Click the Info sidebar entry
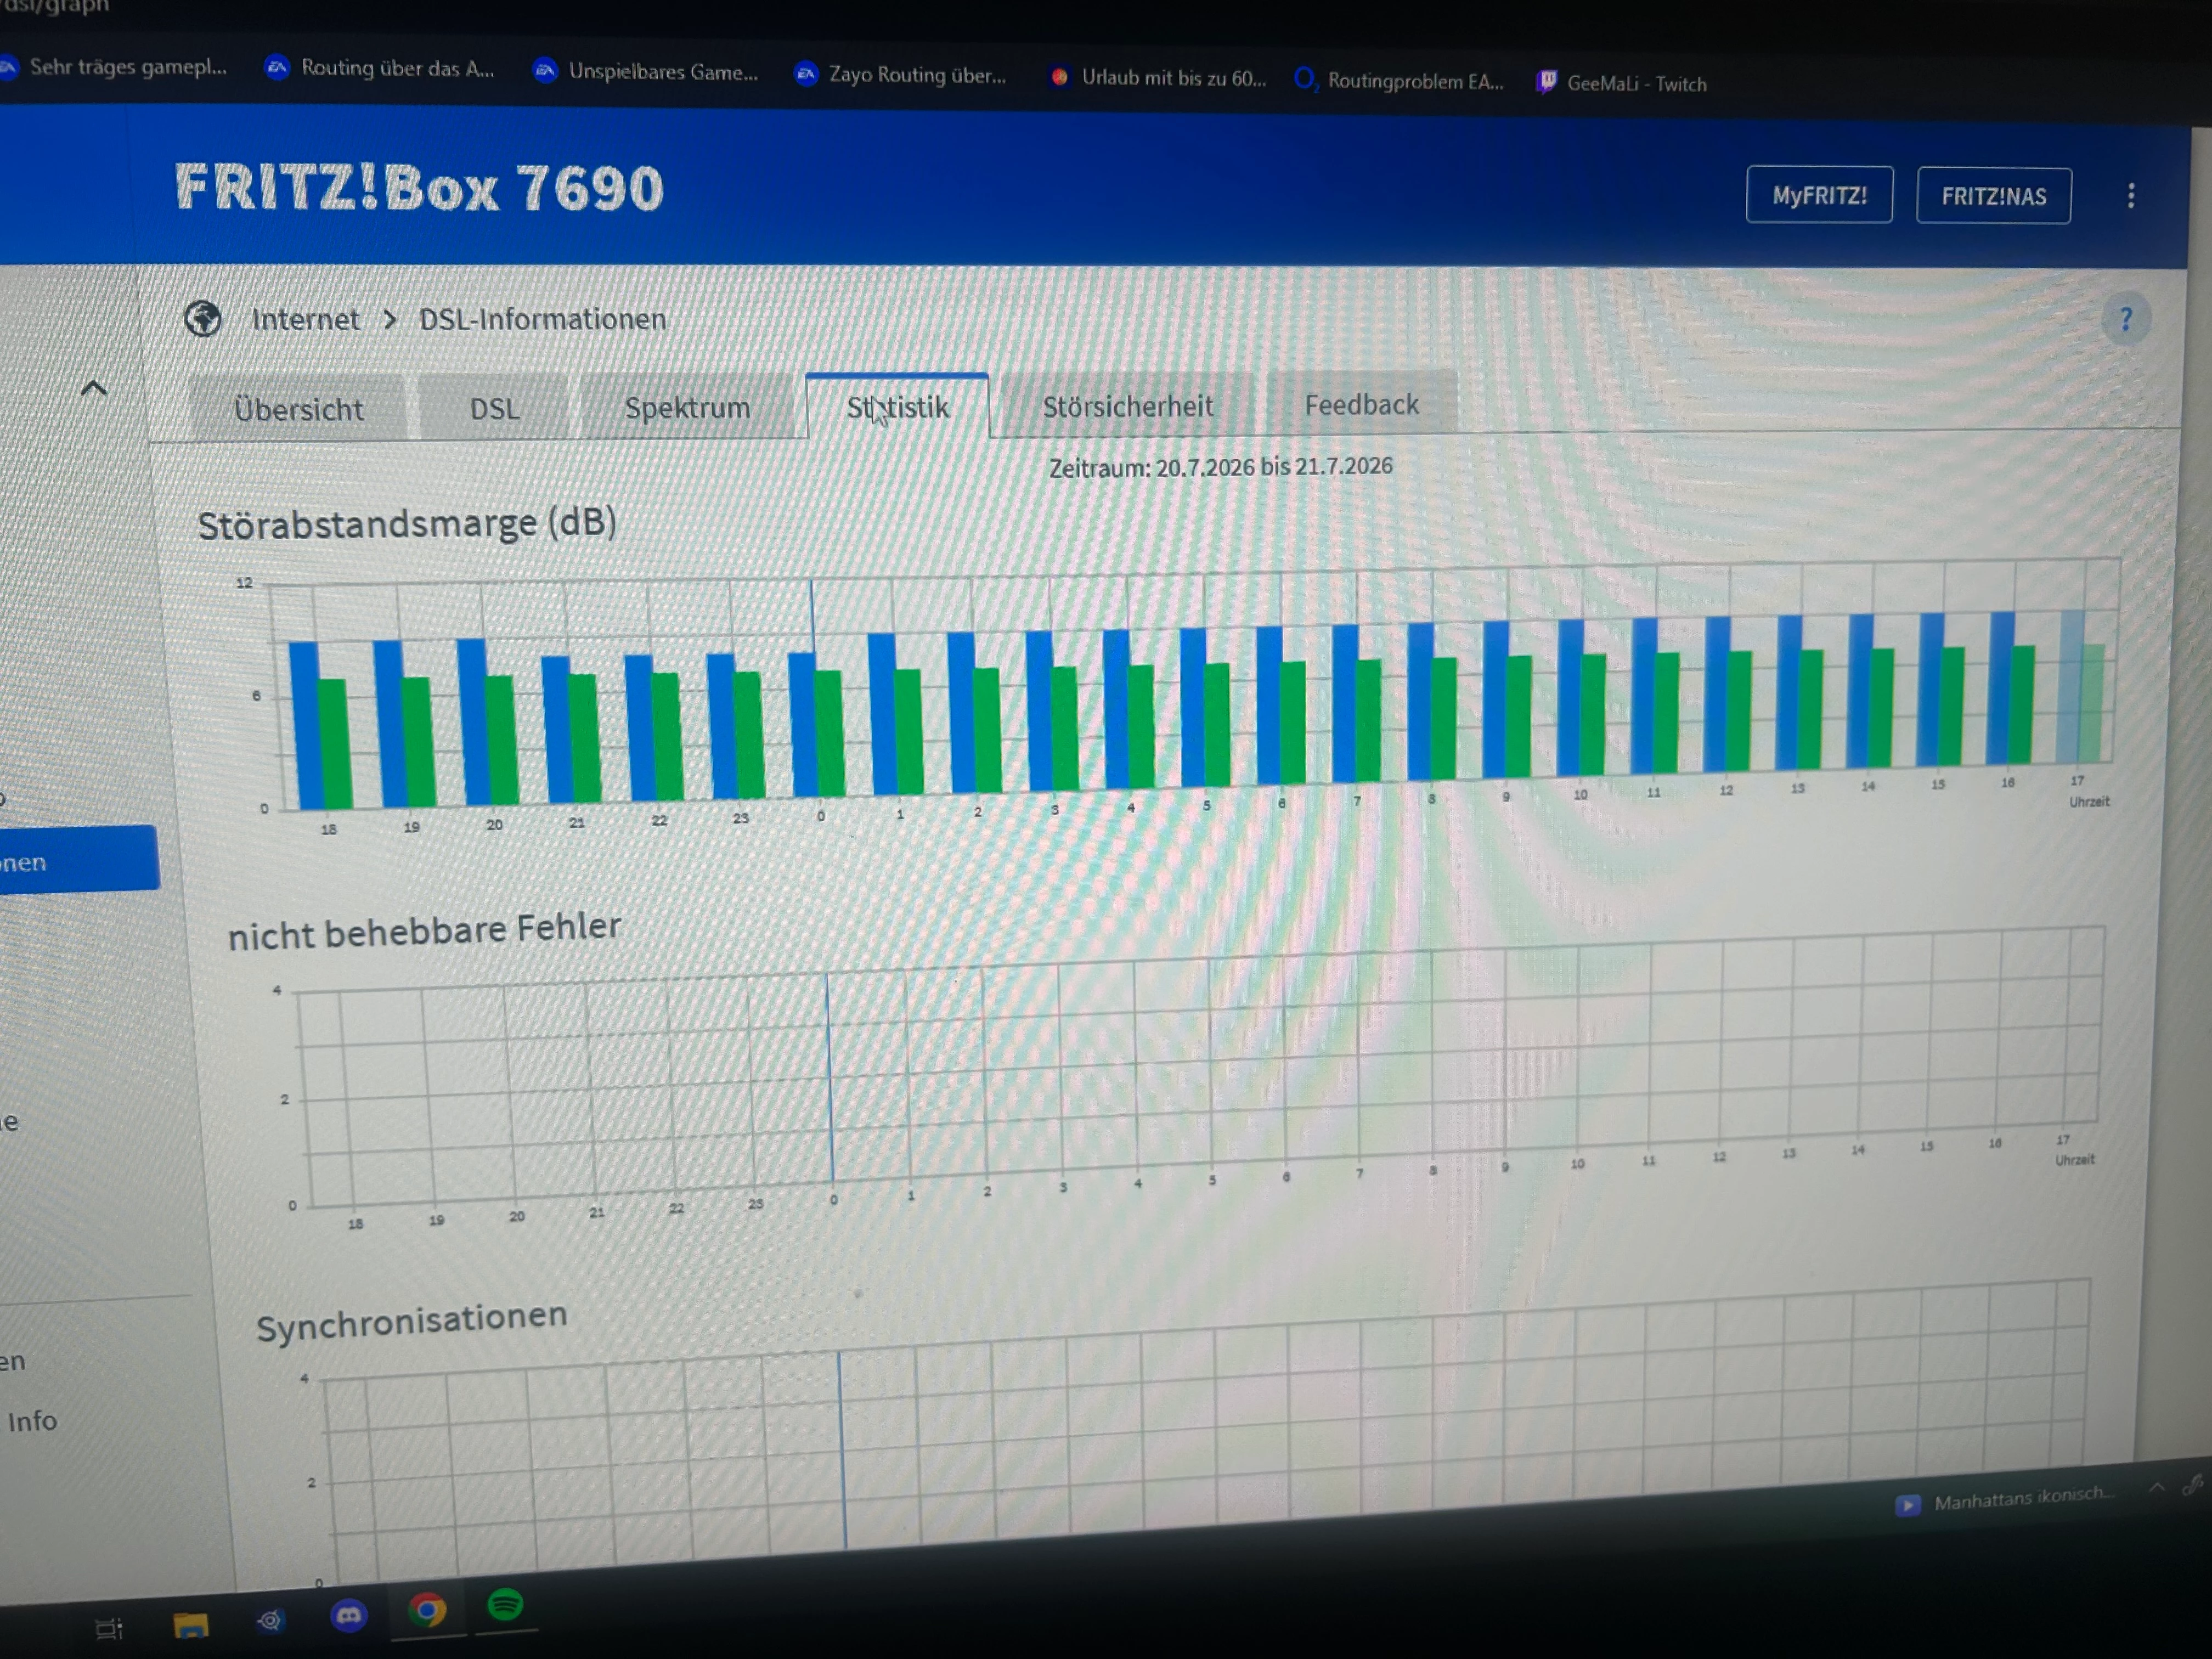This screenshot has height=1659, width=2212. [32, 1421]
